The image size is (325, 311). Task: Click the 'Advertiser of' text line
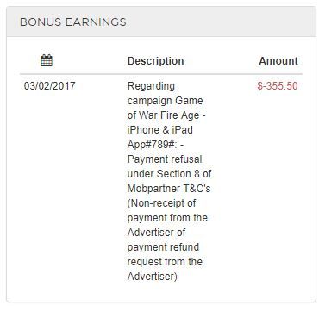(x=156, y=233)
